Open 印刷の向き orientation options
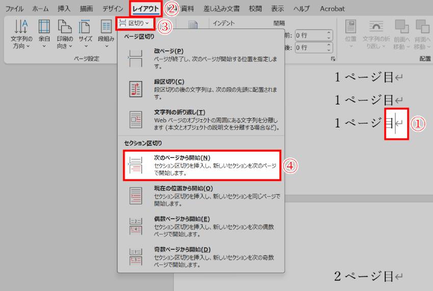The height and width of the screenshot is (291, 433). tap(65, 34)
